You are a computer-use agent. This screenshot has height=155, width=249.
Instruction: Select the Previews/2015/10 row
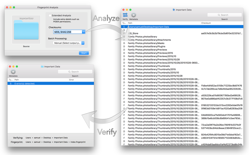pos(182,56)
